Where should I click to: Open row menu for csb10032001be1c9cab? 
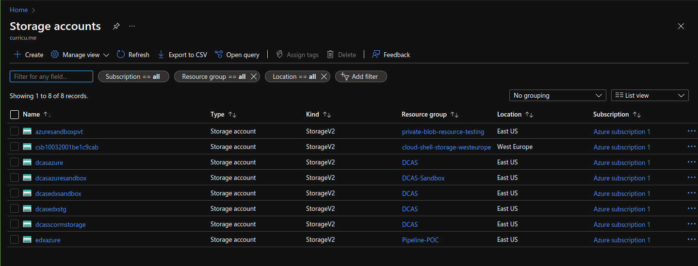(692, 146)
